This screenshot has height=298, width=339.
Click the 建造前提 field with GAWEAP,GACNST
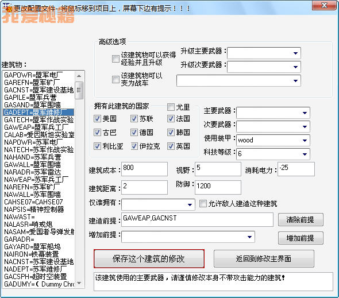(197, 219)
